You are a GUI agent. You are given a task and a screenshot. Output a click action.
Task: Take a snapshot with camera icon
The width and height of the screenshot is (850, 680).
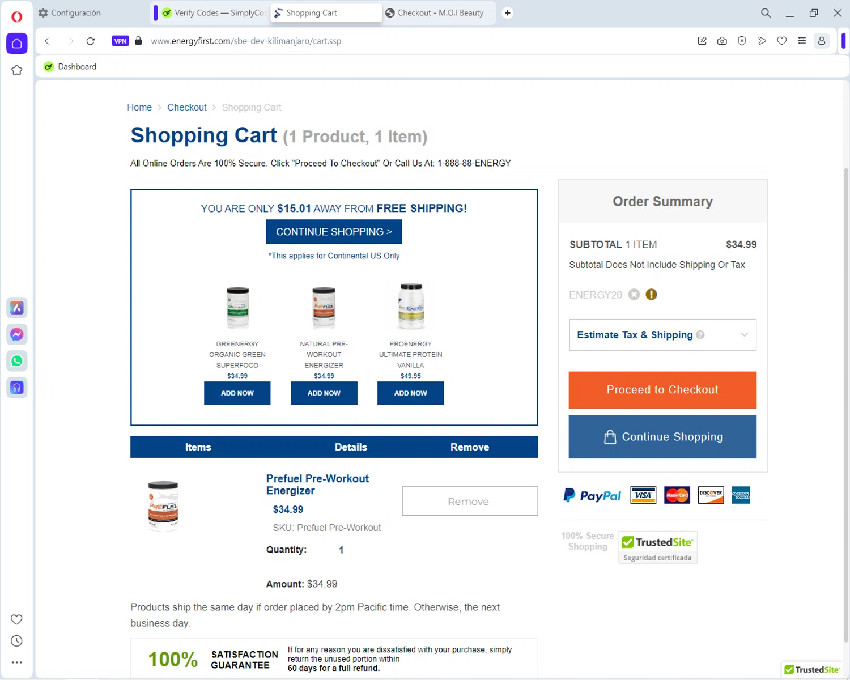pyautogui.click(x=722, y=41)
